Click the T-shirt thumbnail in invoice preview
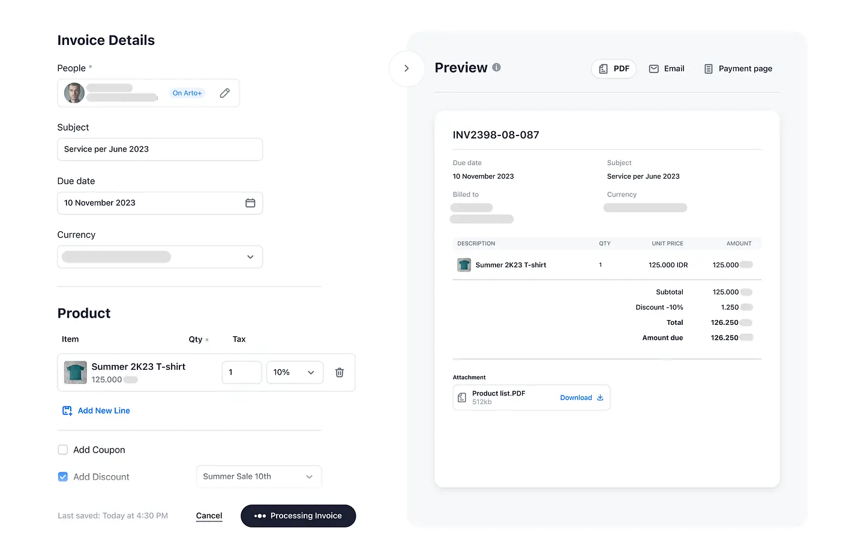Viewport: 864px width, 543px height. tap(464, 265)
